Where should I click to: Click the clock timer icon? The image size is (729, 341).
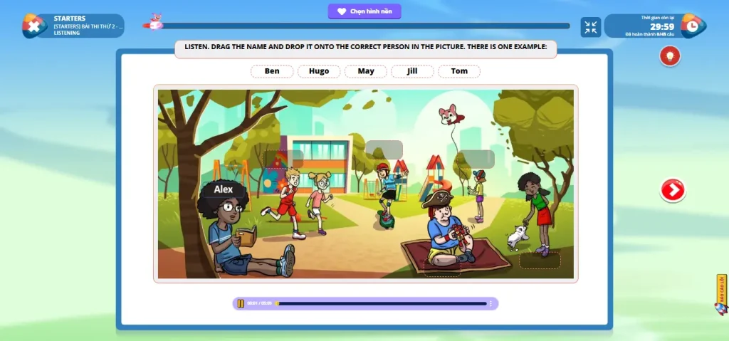pyautogui.click(x=693, y=26)
